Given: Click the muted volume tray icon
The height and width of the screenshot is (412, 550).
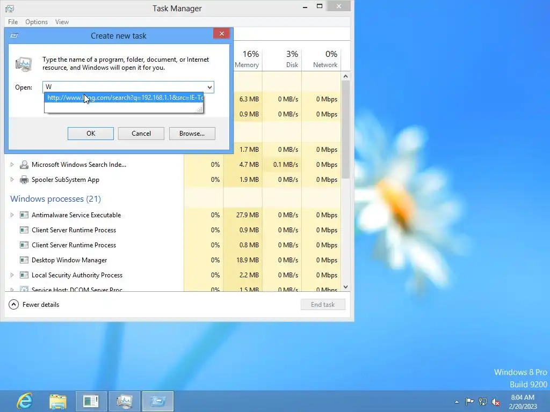Looking at the screenshot, I should [496, 402].
